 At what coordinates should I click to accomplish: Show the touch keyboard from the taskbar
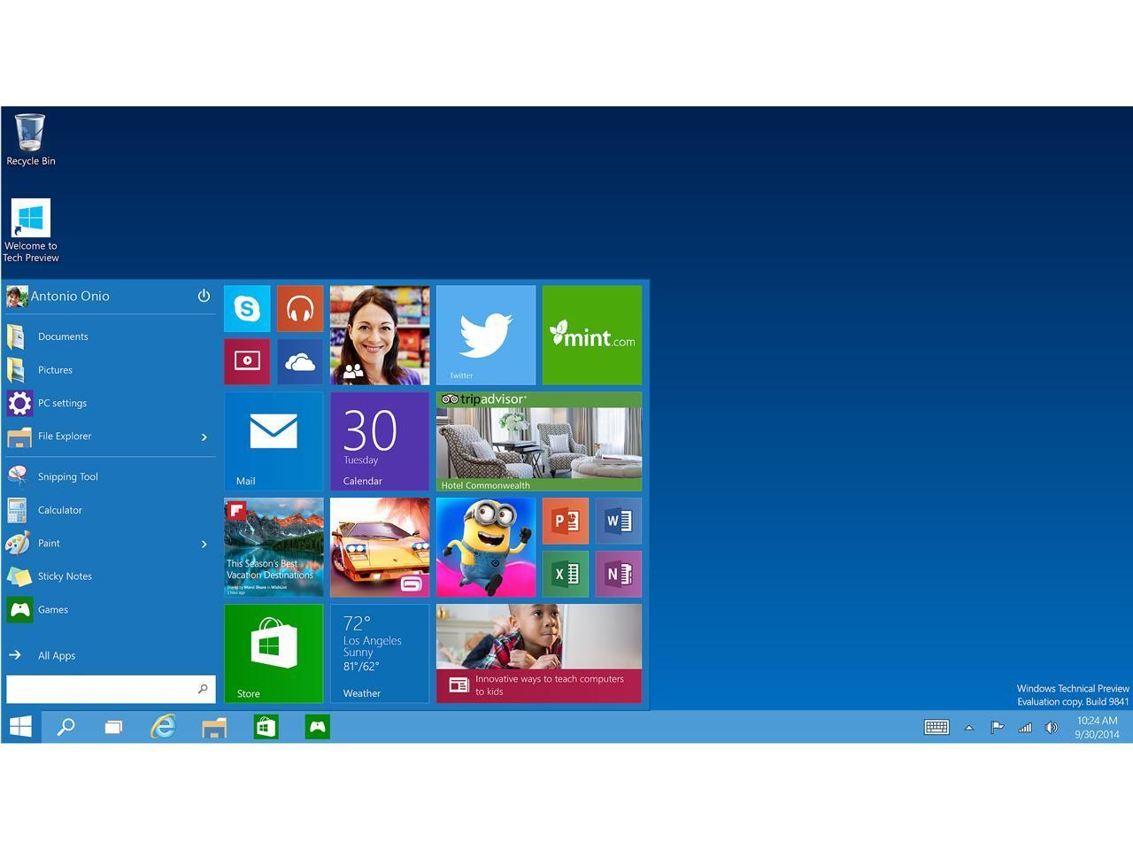click(x=936, y=727)
